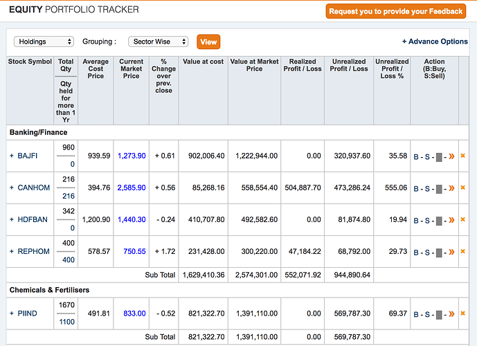The image size is (477, 346).
Task: Open CANHOM stock symbol link
Action: [34, 188]
